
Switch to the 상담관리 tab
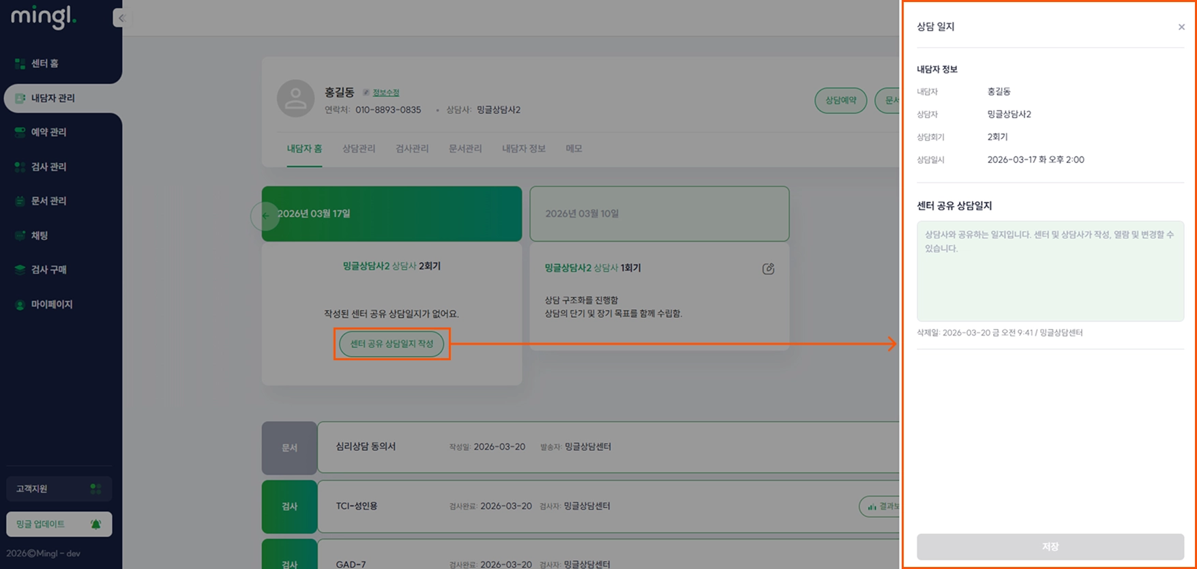[359, 149]
